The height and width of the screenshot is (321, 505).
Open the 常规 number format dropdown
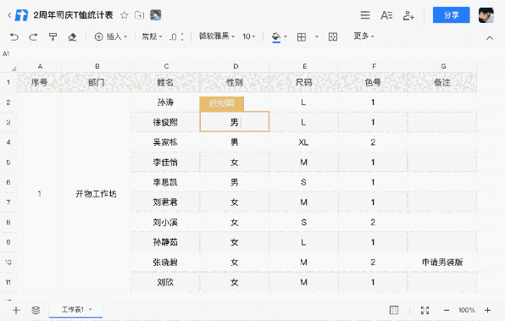coord(152,36)
